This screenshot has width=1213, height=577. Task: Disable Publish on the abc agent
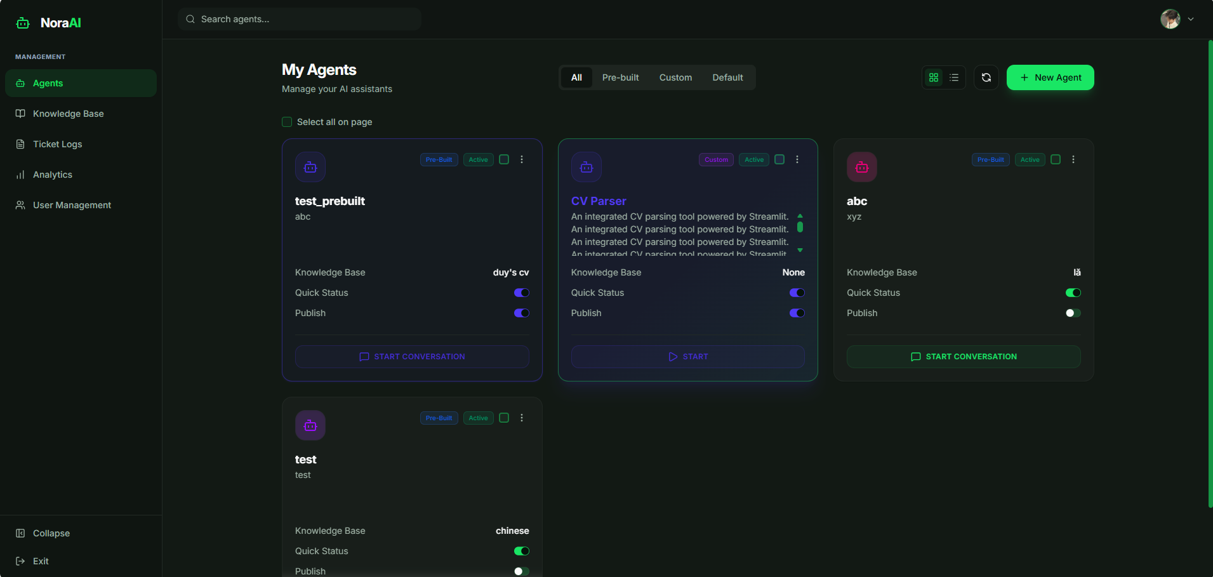[x=1073, y=312]
